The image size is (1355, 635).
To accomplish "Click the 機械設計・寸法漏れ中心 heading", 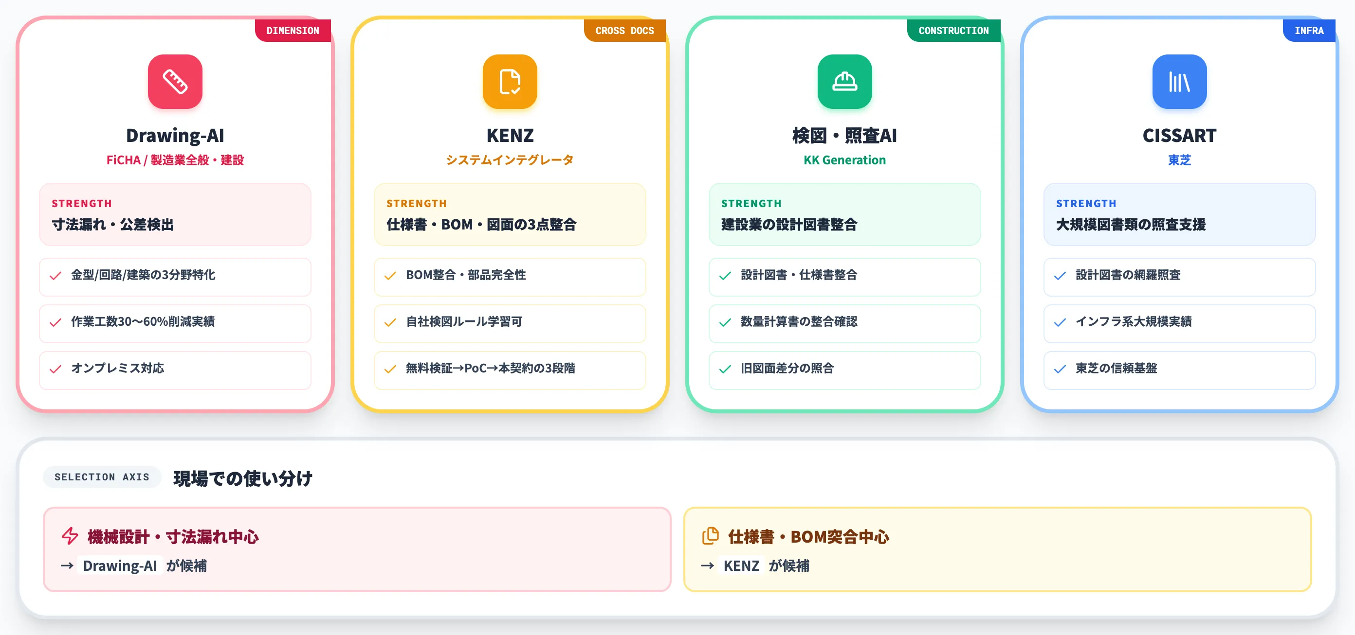I will (172, 537).
